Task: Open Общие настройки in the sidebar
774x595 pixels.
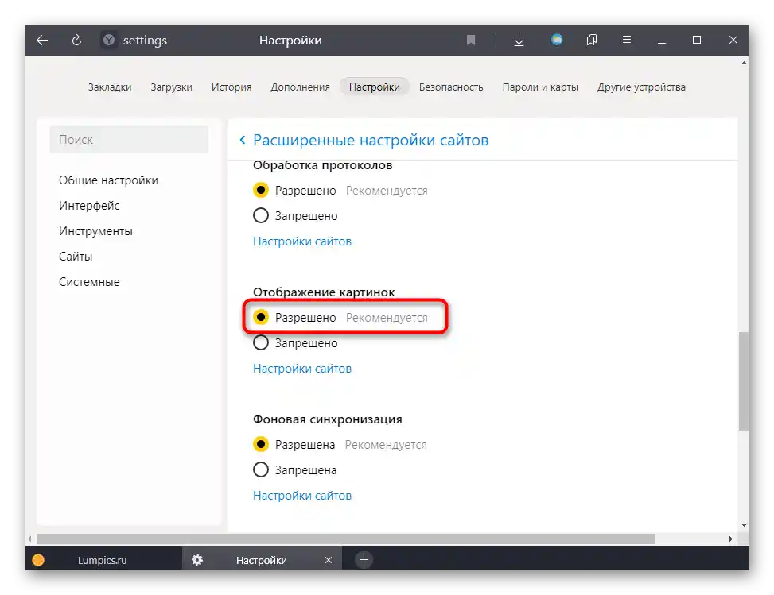Action: pos(108,180)
